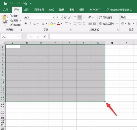Click the Cut scissors icon
Screen dimensions: 137x130
pyautogui.click(x=11, y=16)
